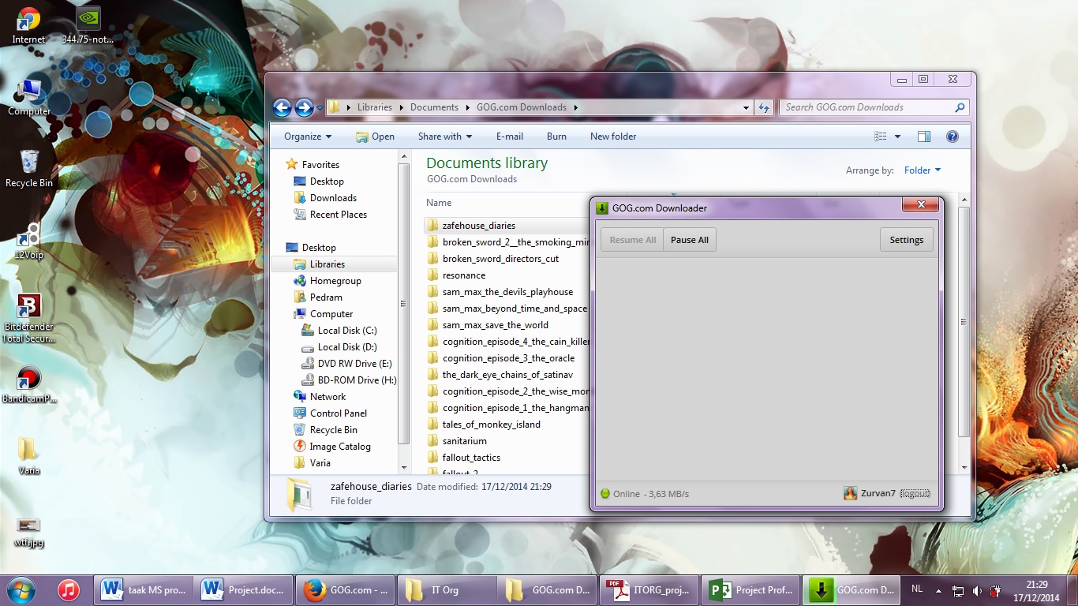Toggle the preview pane button
The image size is (1078, 606).
tap(924, 137)
